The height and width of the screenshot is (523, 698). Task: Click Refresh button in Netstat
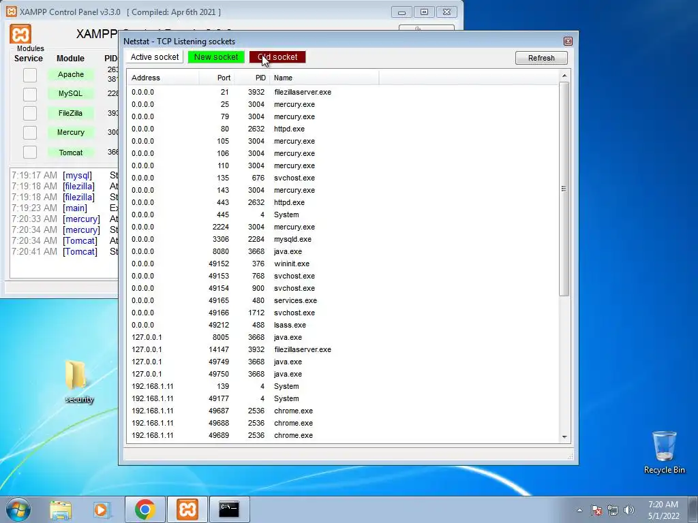pyautogui.click(x=541, y=58)
